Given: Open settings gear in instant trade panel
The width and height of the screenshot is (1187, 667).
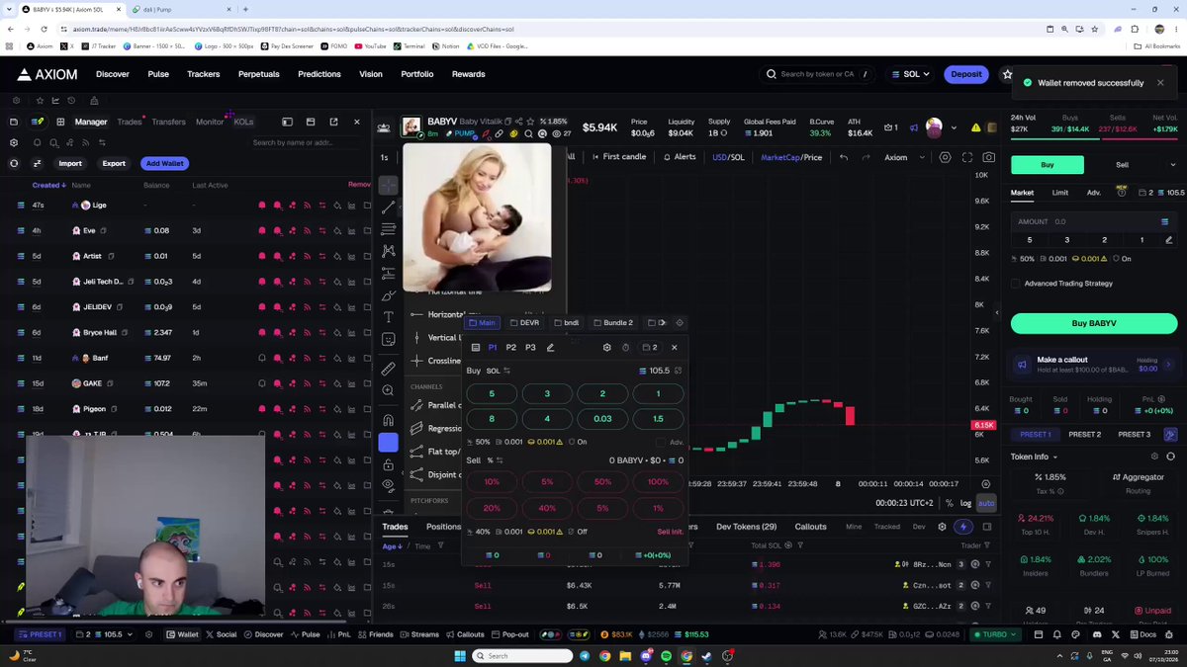Looking at the screenshot, I should (x=606, y=348).
